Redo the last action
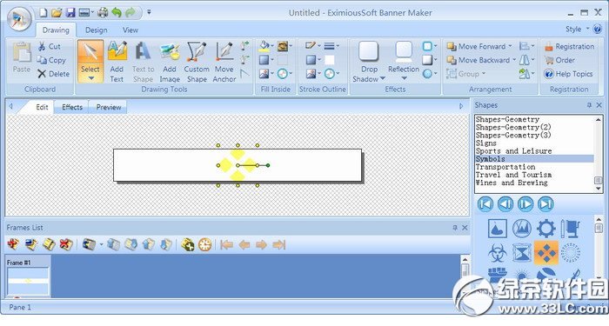The image size is (609, 326). tap(130, 13)
